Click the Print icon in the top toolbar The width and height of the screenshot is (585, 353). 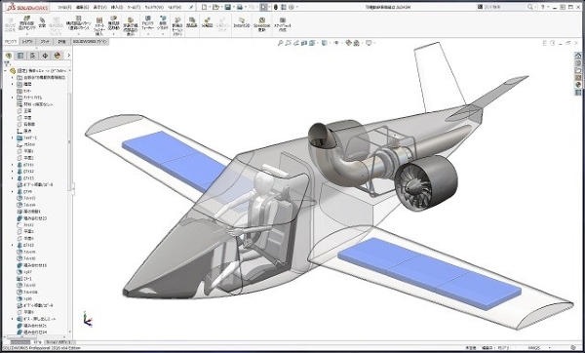[x=240, y=7]
